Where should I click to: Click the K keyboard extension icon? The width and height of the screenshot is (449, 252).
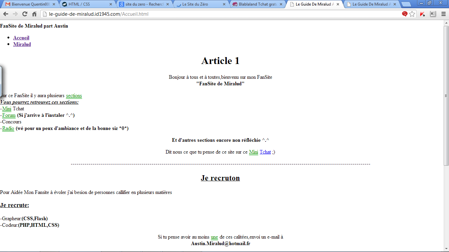pos(432,14)
